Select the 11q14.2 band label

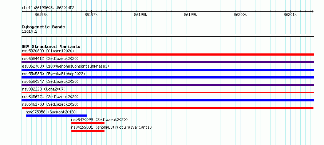29,31
